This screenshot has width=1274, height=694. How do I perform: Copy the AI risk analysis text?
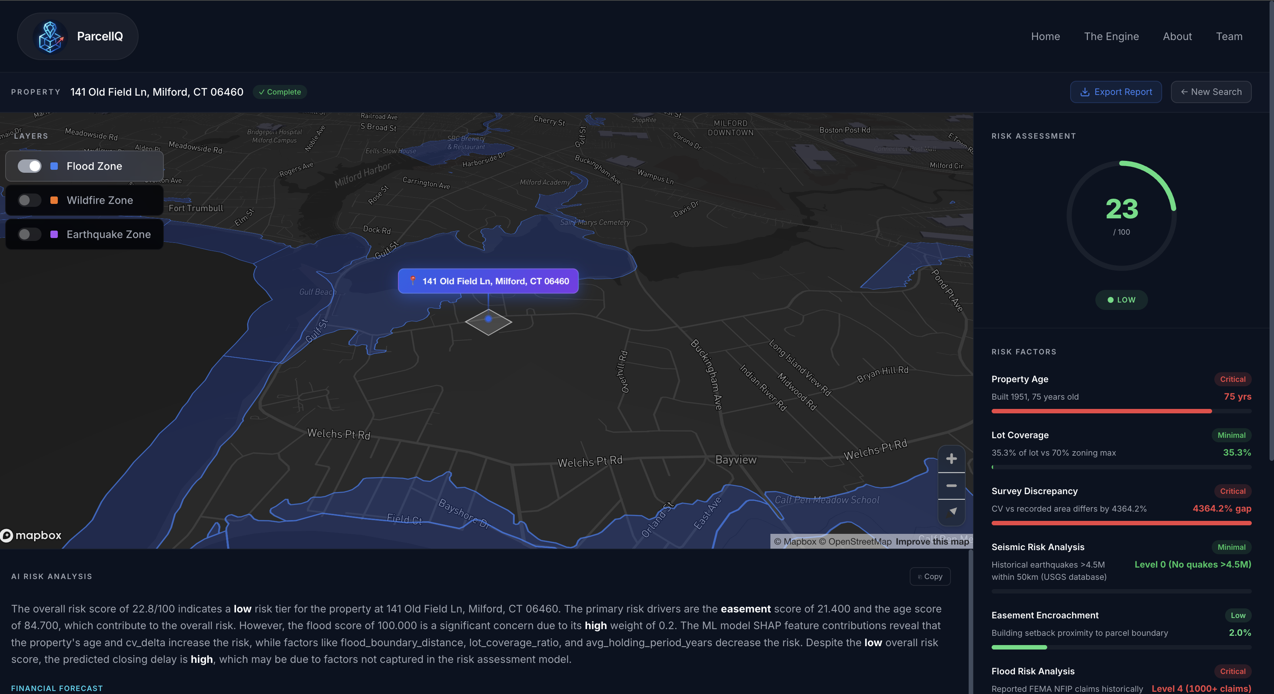930,576
